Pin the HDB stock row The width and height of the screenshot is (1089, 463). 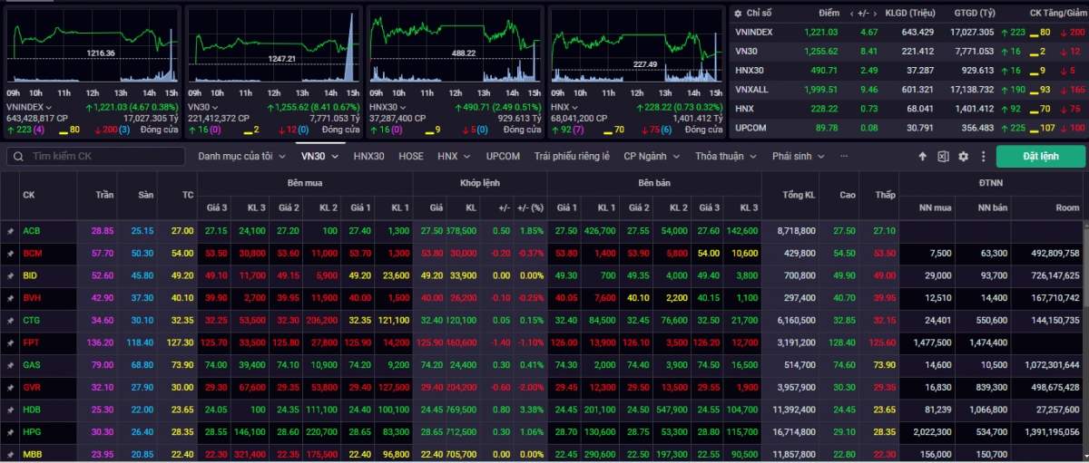click(x=11, y=409)
